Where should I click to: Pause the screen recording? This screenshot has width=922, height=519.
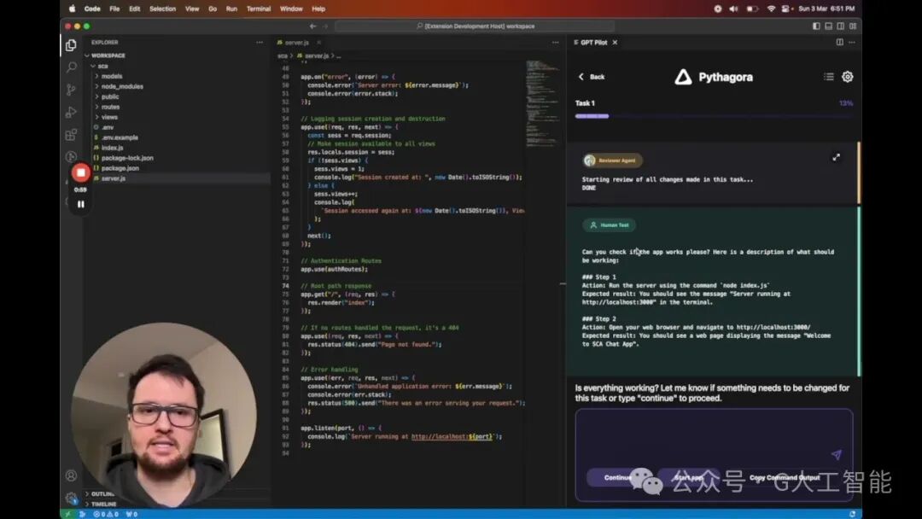coord(80,204)
